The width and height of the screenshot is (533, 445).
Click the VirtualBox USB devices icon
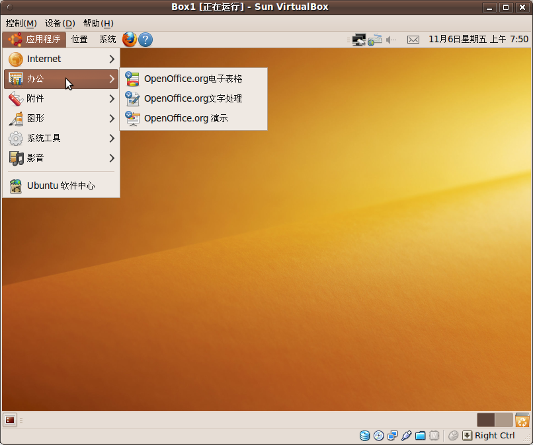(407, 436)
